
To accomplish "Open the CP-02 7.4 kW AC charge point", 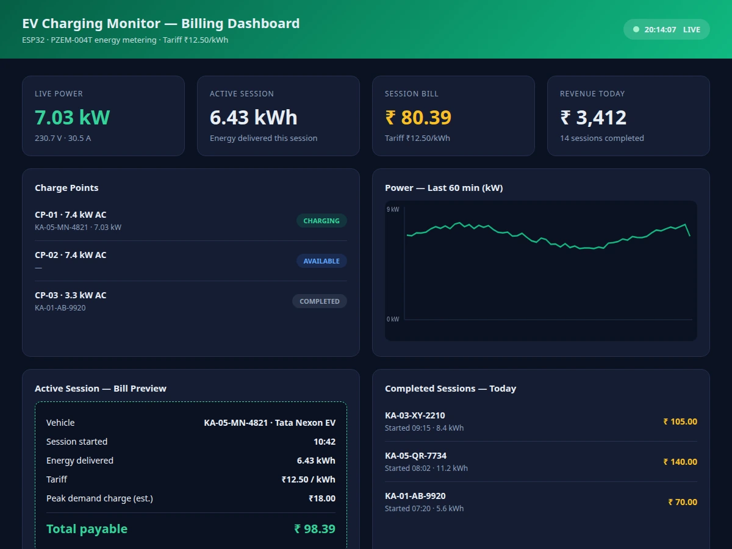I will pyautogui.click(x=190, y=261).
